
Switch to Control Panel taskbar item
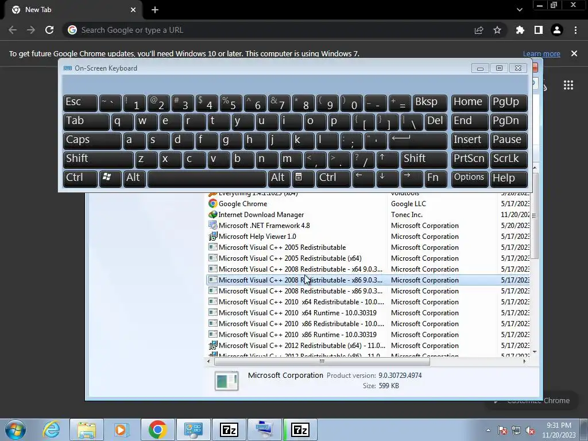pyautogui.click(x=193, y=430)
